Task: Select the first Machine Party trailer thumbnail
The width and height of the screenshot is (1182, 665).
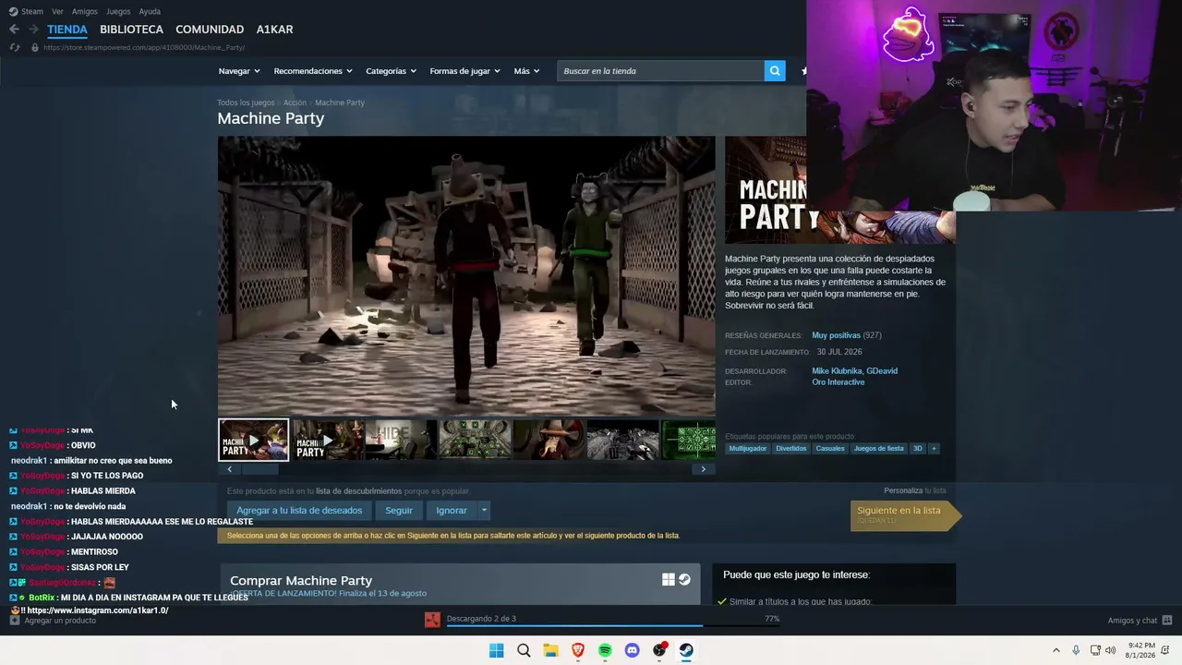Action: coord(253,440)
